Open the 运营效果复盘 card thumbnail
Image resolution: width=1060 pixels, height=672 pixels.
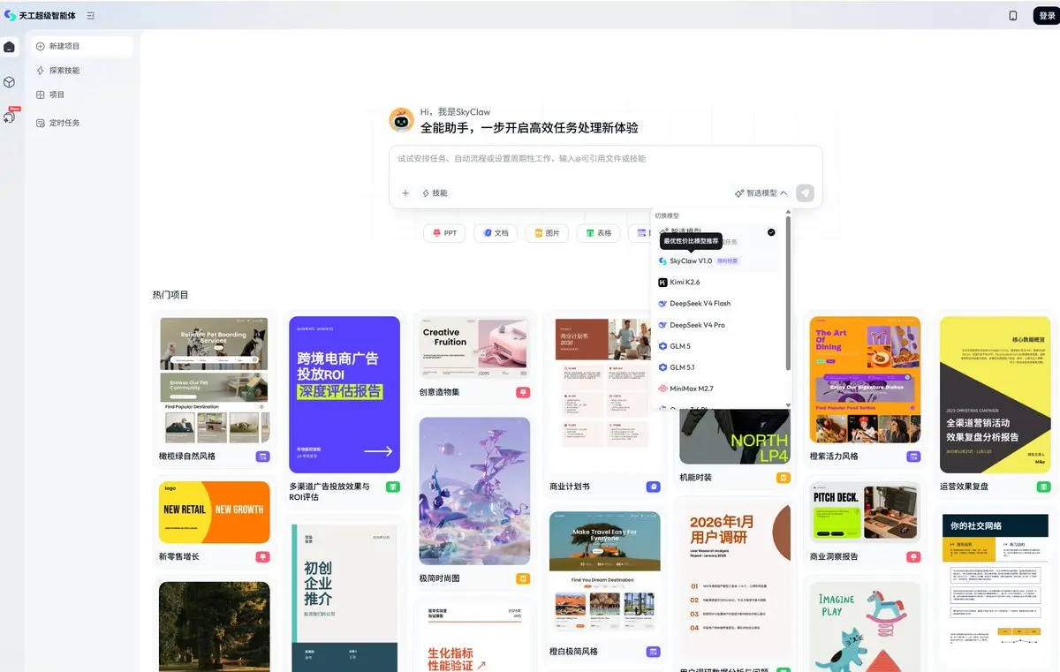coord(995,395)
